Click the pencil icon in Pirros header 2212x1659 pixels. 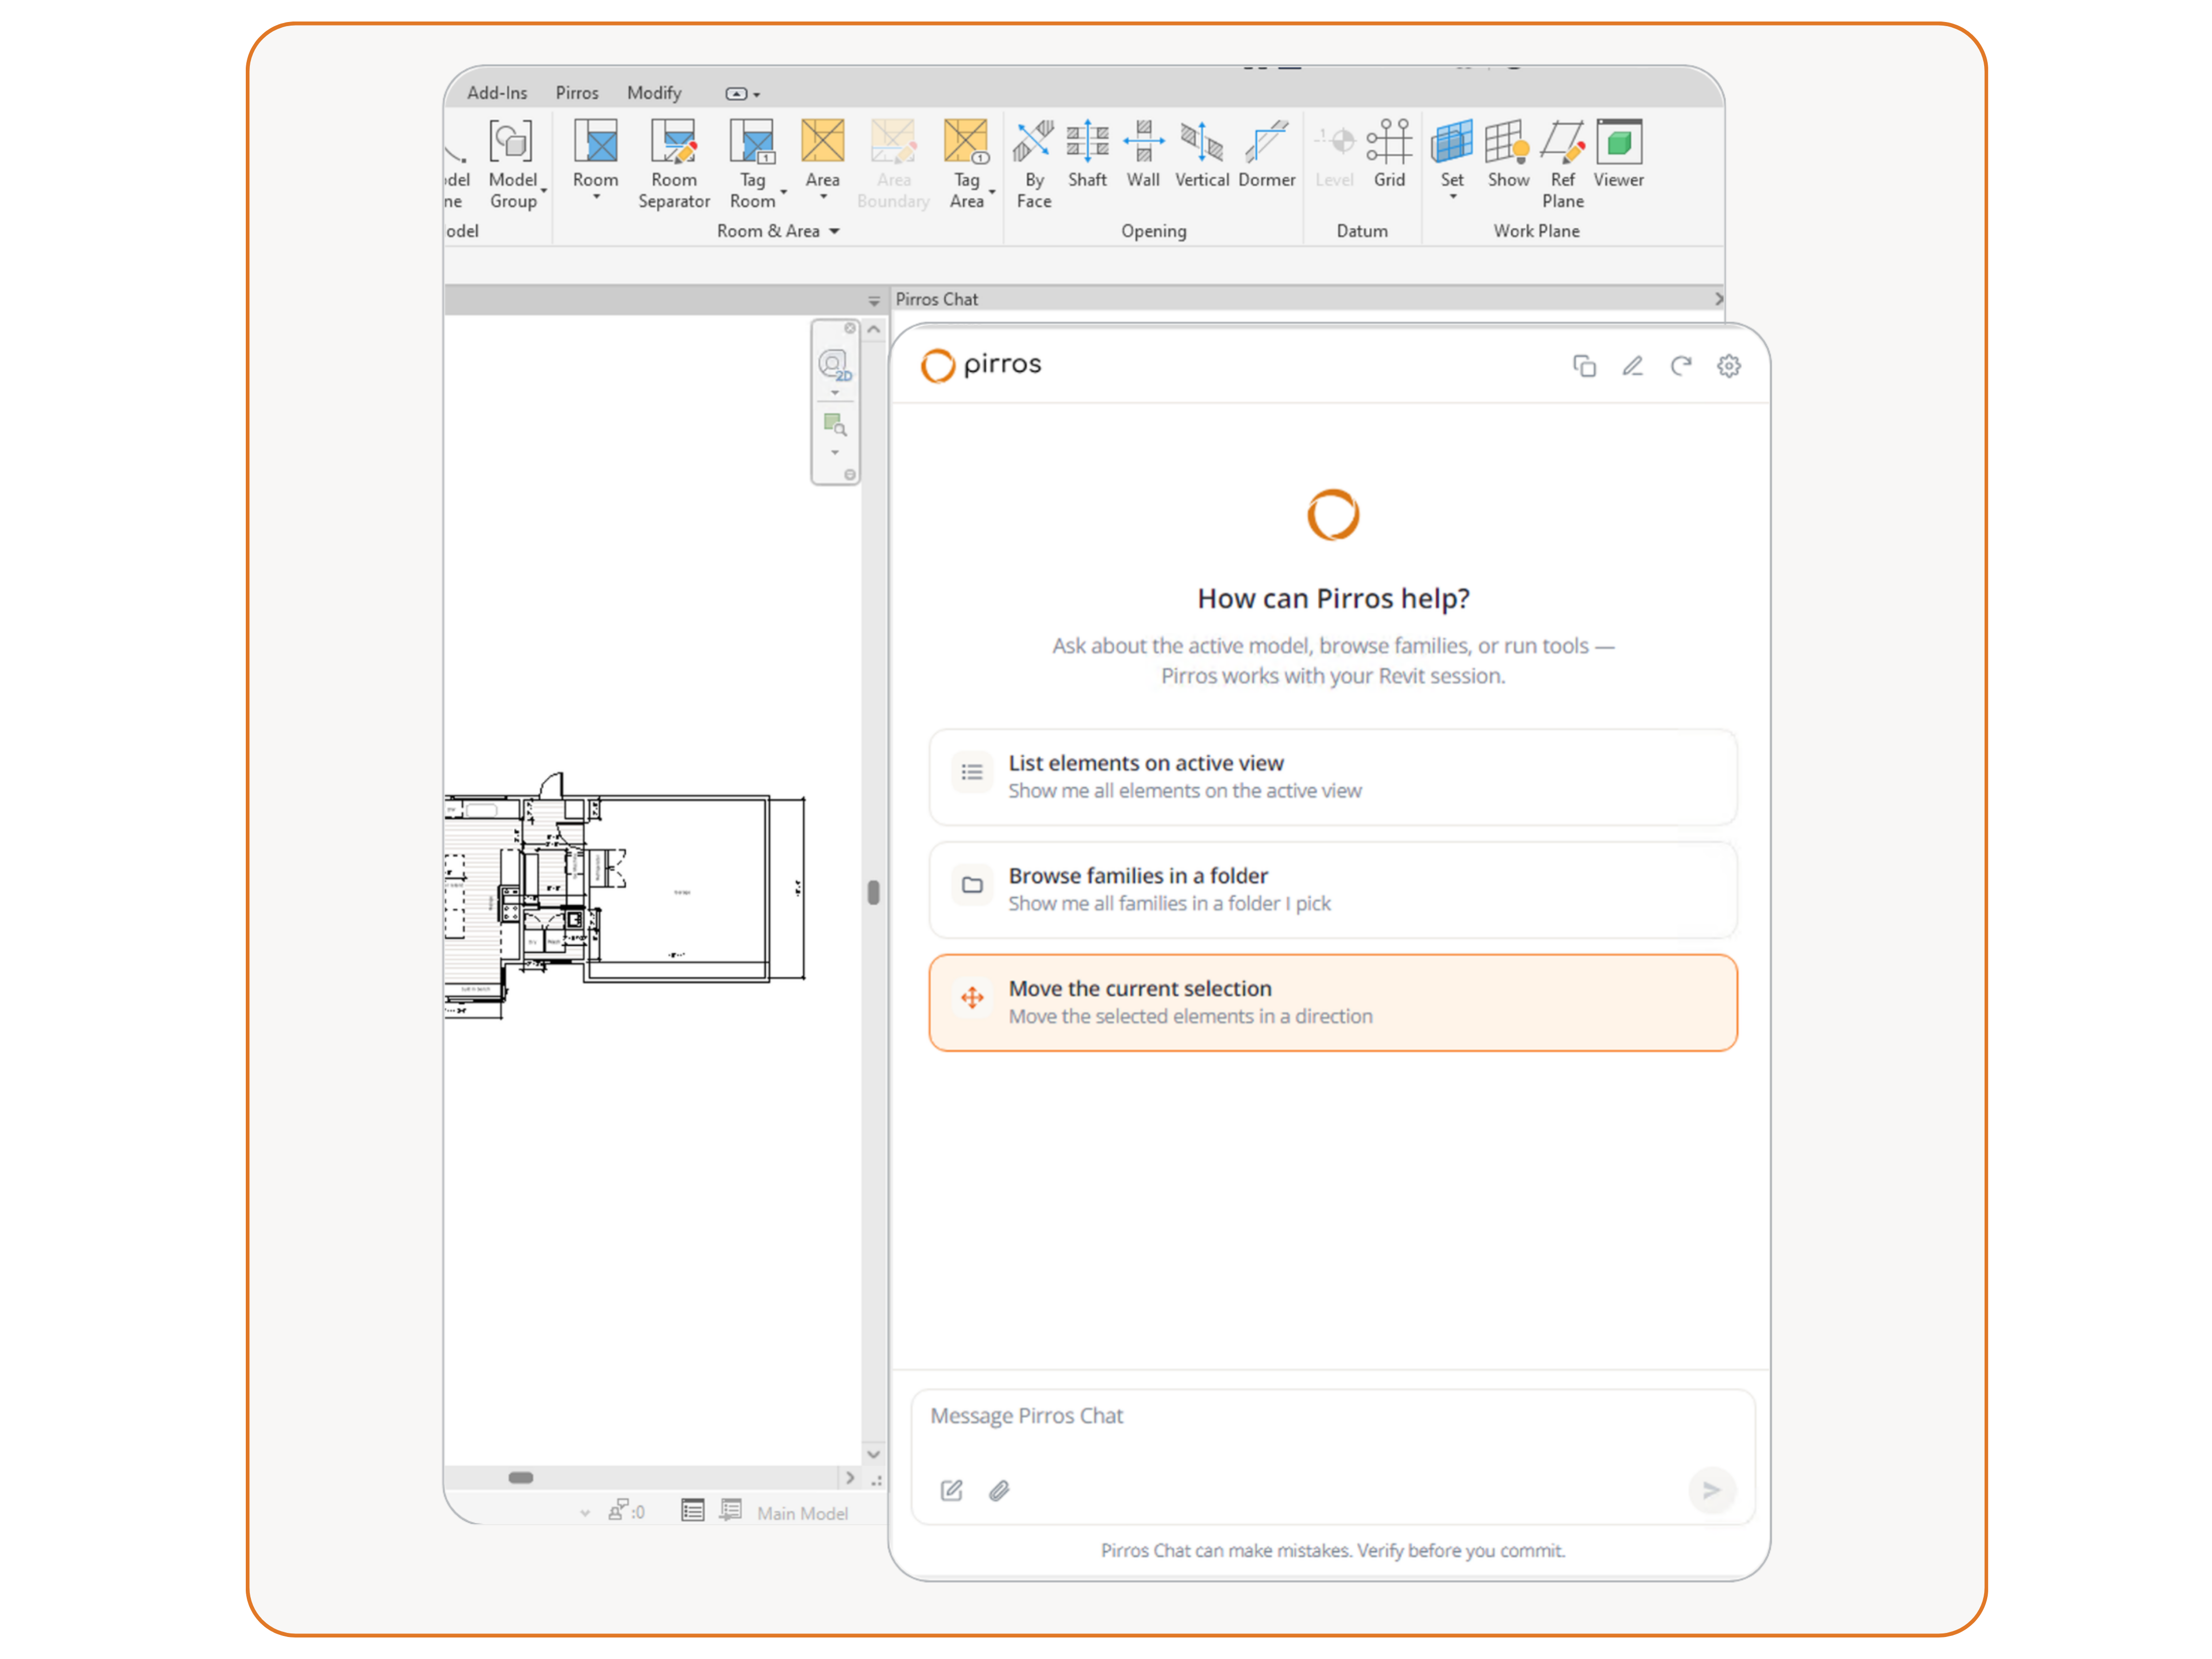(x=1632, y=366)
